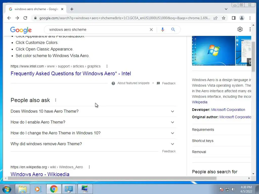Open the Removal section
Screen dimensions: 259x194
[221, 152]
